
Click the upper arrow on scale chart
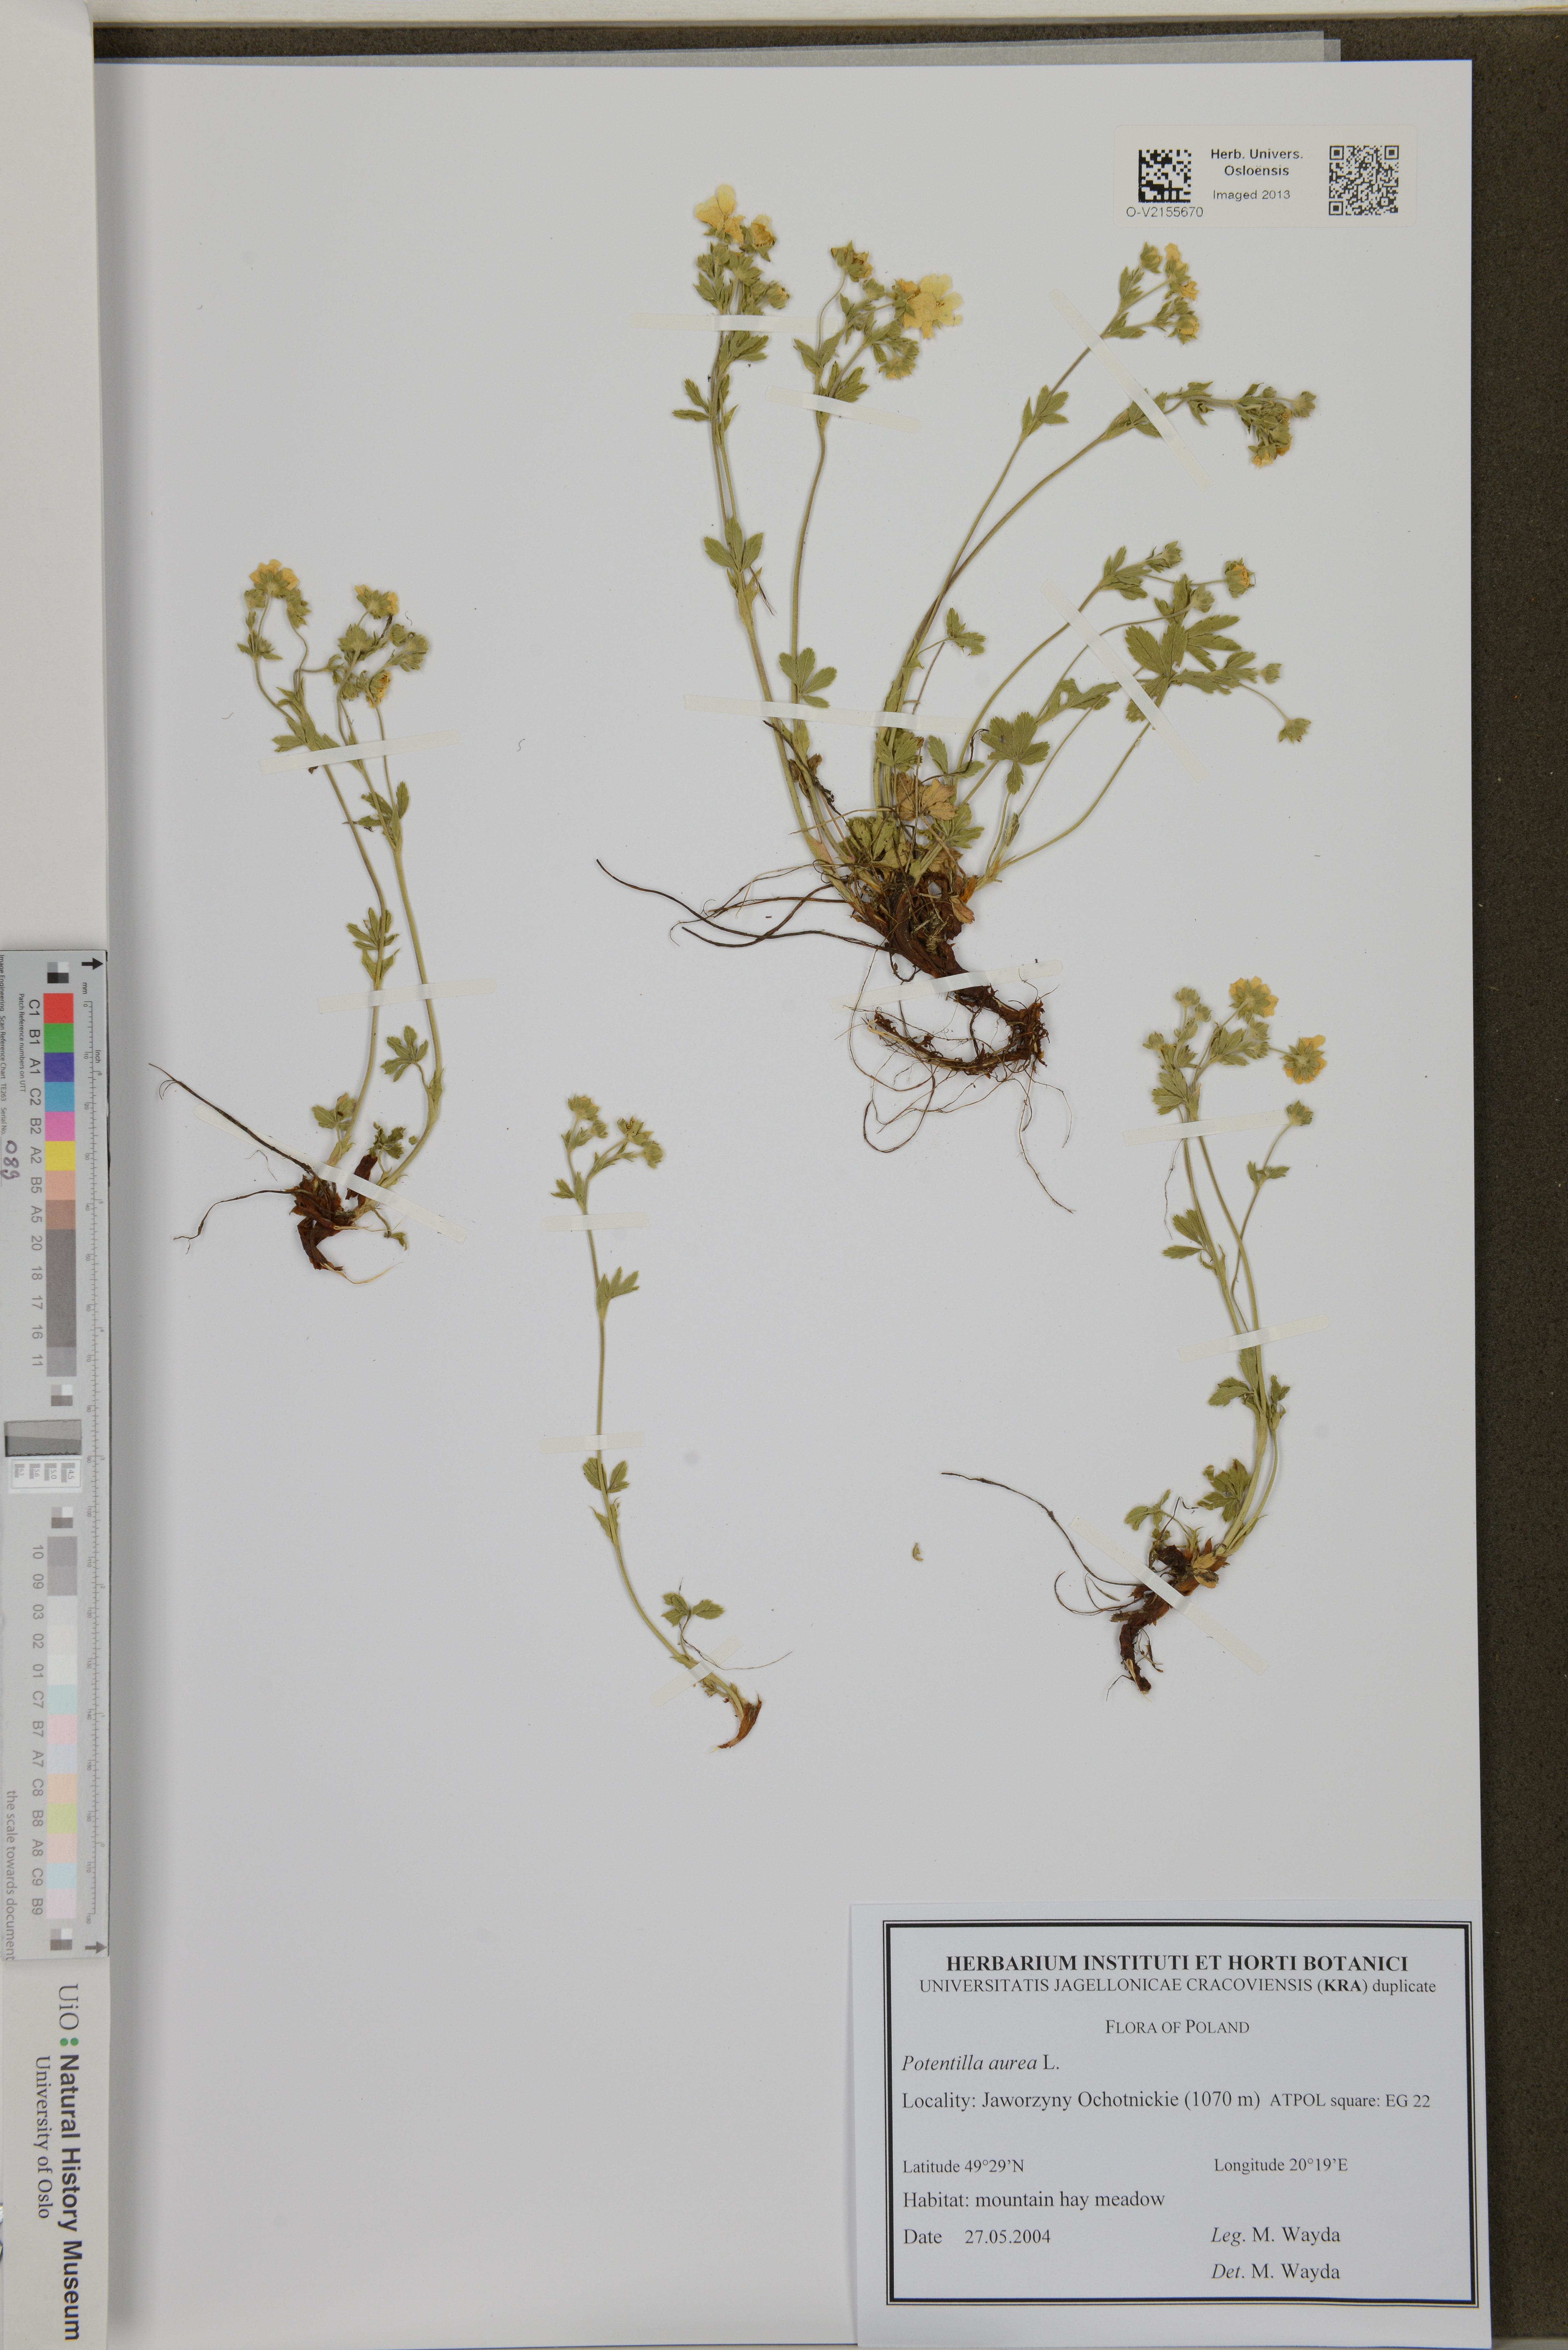(92, 964)
